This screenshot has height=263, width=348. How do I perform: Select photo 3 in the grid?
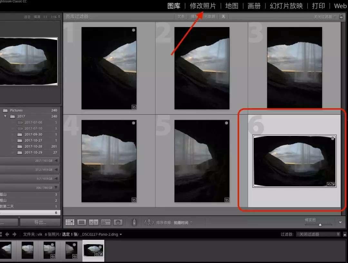click(295, 68)
